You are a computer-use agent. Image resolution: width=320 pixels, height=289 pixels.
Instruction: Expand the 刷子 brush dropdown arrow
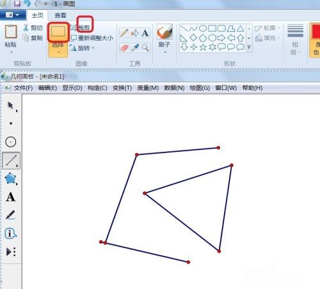[164, 52]
